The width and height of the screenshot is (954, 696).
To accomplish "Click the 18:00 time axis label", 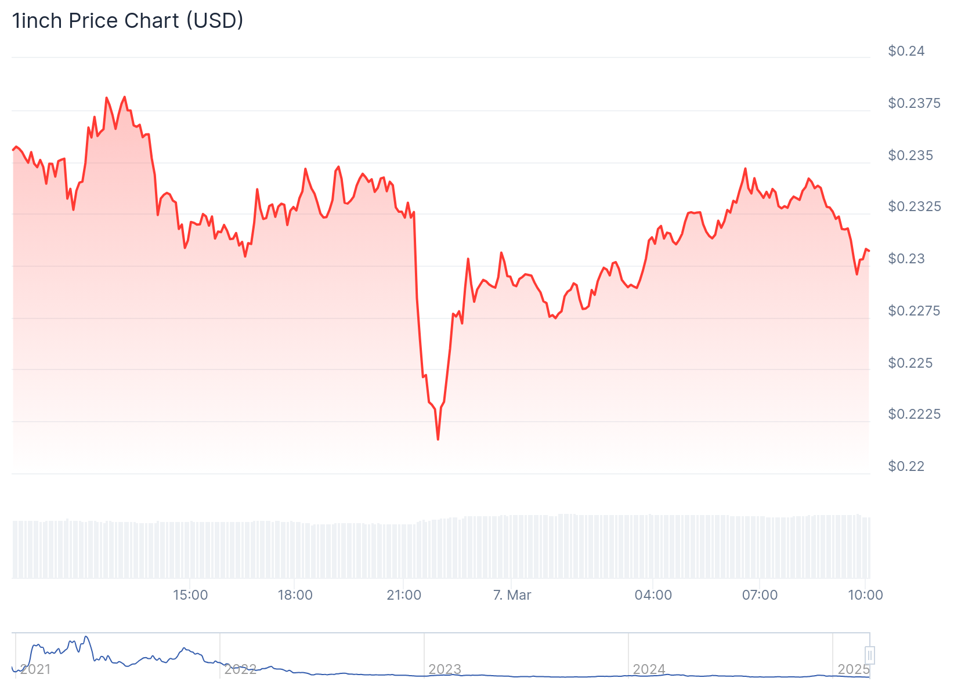I will point(295,595).
